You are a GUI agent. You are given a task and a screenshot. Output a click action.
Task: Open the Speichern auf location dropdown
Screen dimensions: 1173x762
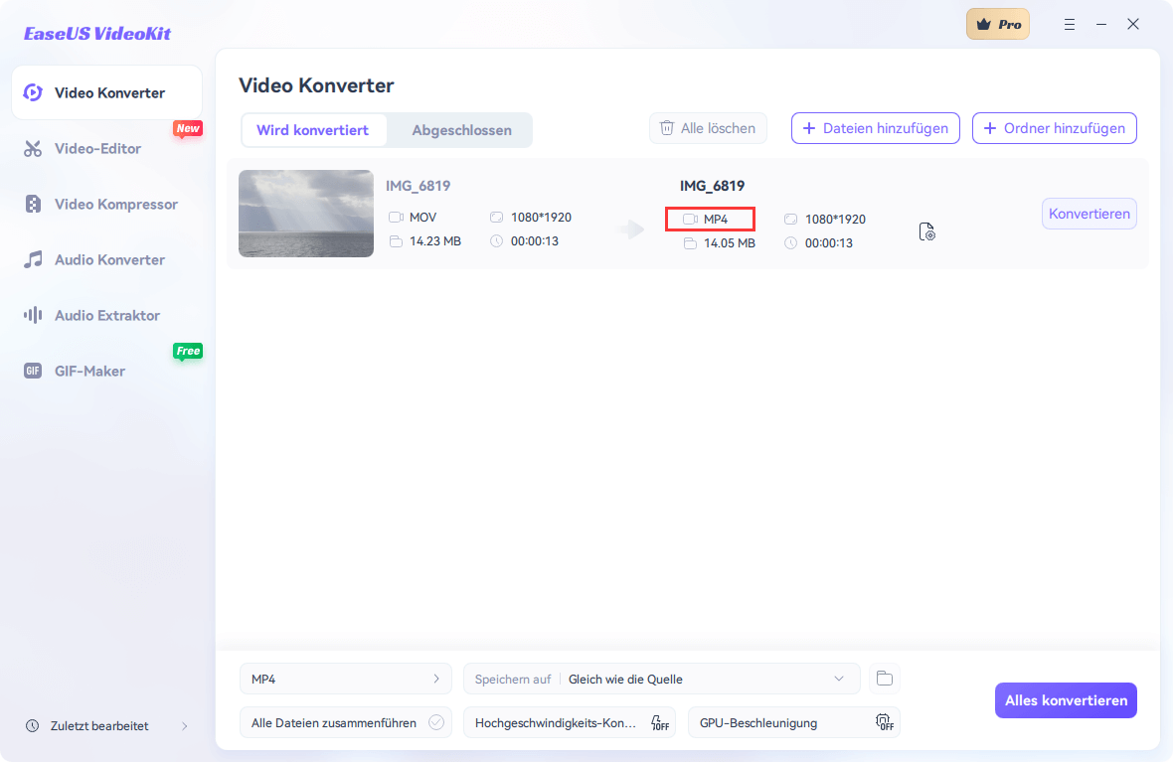(661, 679)
